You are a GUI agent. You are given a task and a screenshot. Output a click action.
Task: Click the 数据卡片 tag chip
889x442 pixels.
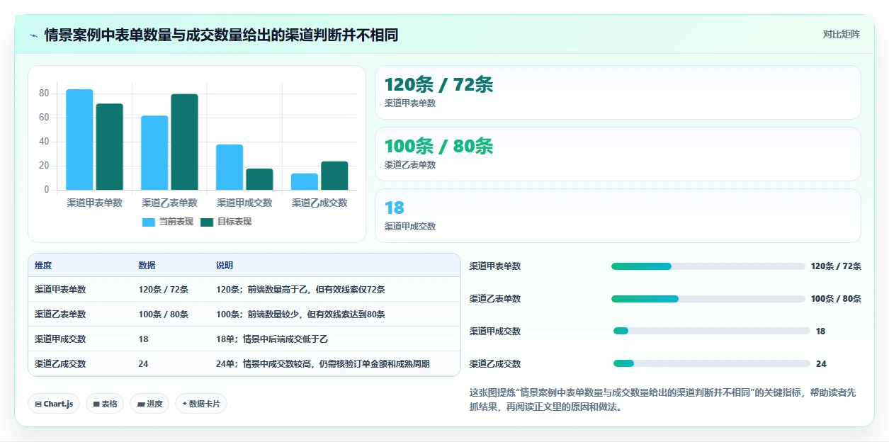pos(201,404)
